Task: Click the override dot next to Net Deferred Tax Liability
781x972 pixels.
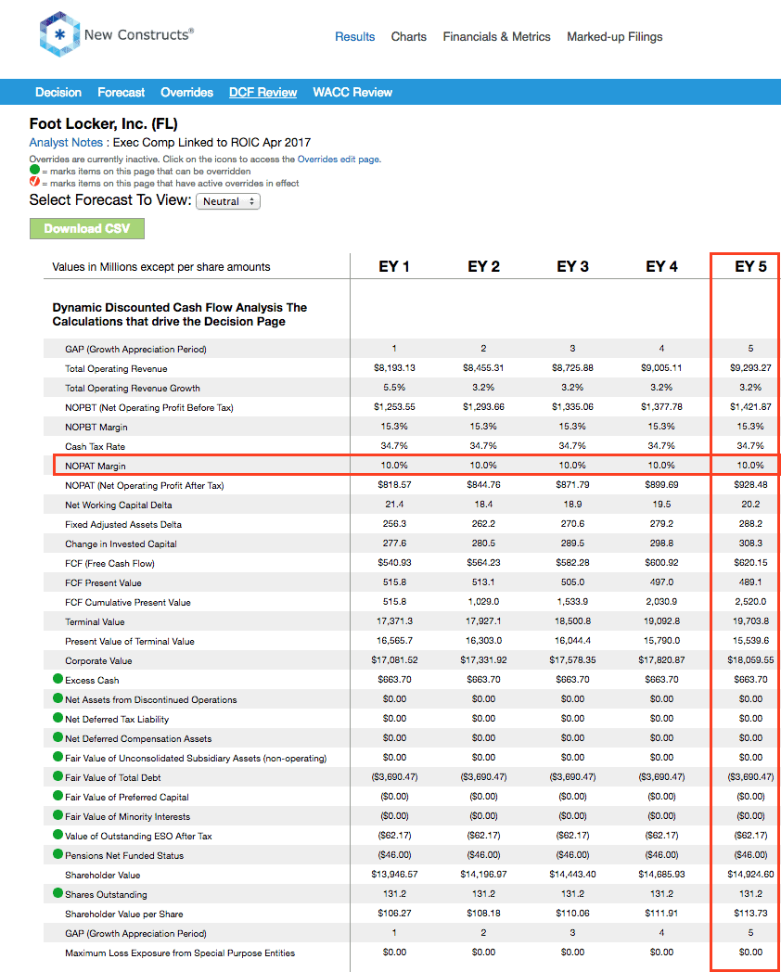Action: [58, 719]
